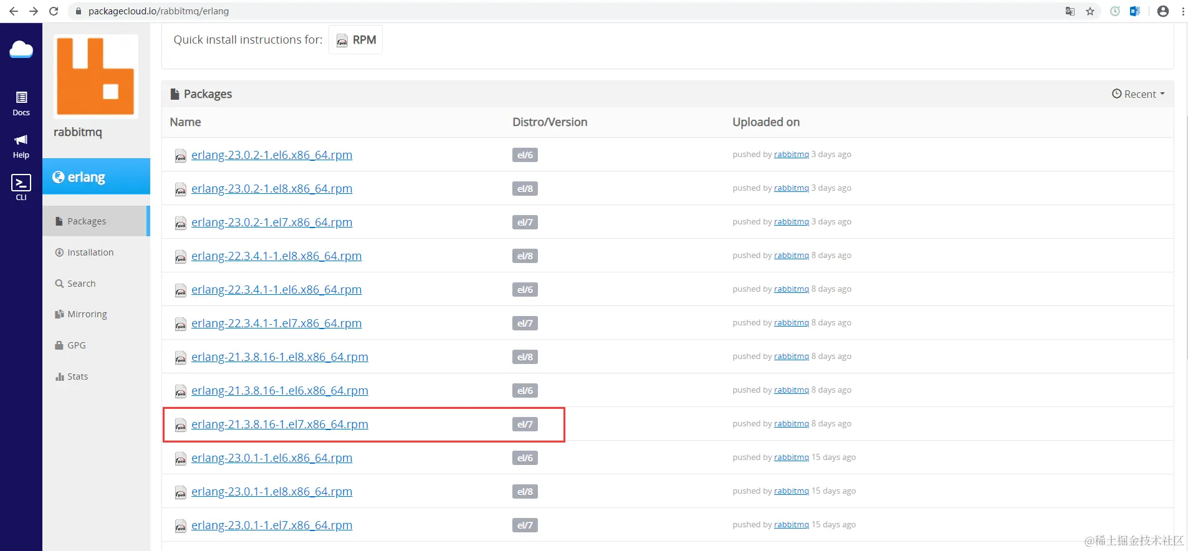Open the Search menu item
Screen dimensions: 1188x551
tap(75, 284)
